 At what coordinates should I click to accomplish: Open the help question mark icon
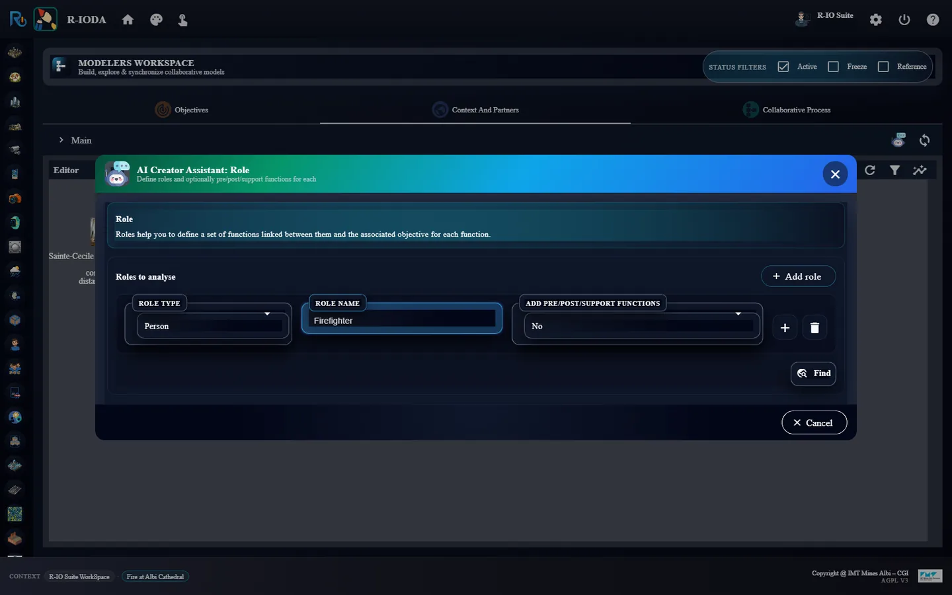933,20
